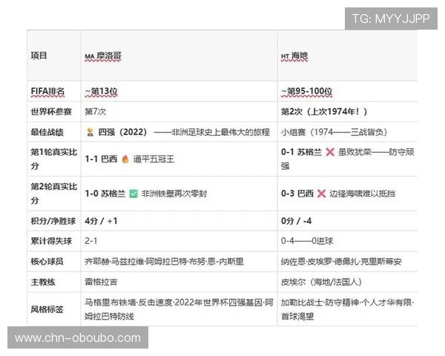Click Haiti style tags starting 加勒比战士
Image resolution: width=445 pixels, height=356 pixels.
pyautogui.click(x=347, y=309)
